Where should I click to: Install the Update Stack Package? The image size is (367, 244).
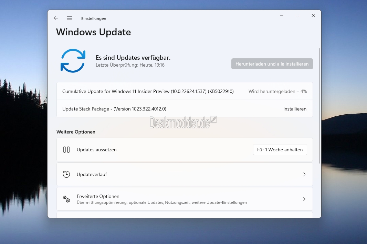coord(295,109)
